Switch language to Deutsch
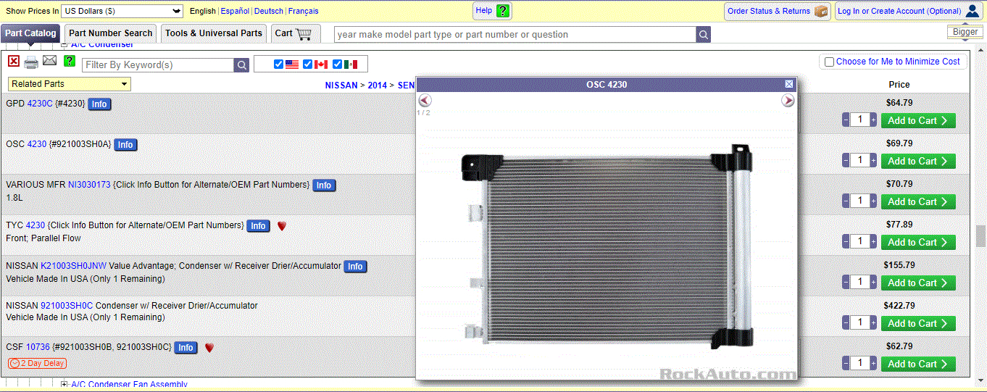The image size is (987, 392). pyautogui.click(x=269, y=11)
